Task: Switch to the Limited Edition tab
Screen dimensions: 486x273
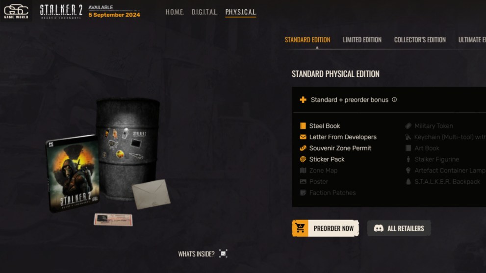Action: coord(362,40)
